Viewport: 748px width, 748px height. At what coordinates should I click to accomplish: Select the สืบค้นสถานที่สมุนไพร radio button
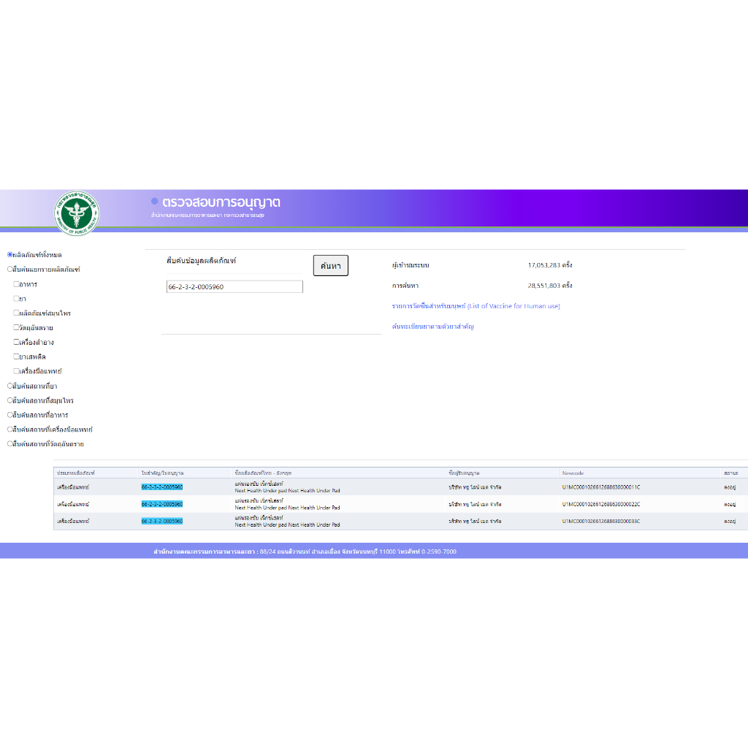point(10,400)
